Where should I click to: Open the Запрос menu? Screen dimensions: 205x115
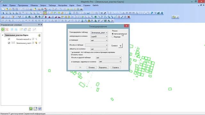point(43,5)
